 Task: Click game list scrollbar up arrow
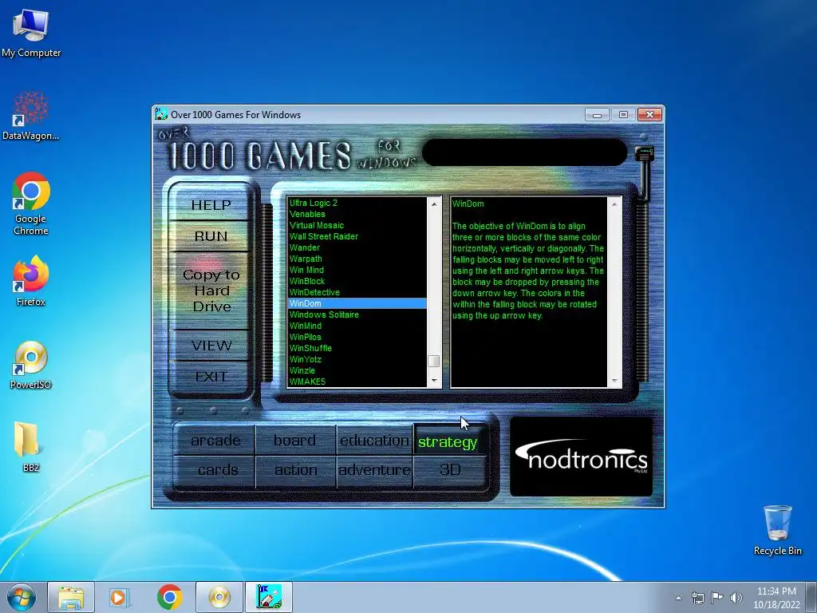coord(434,204)
